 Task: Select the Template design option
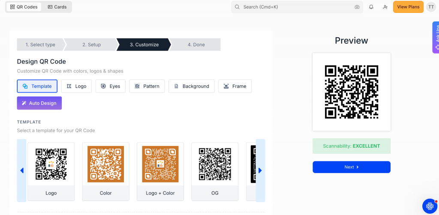point(37,86)
